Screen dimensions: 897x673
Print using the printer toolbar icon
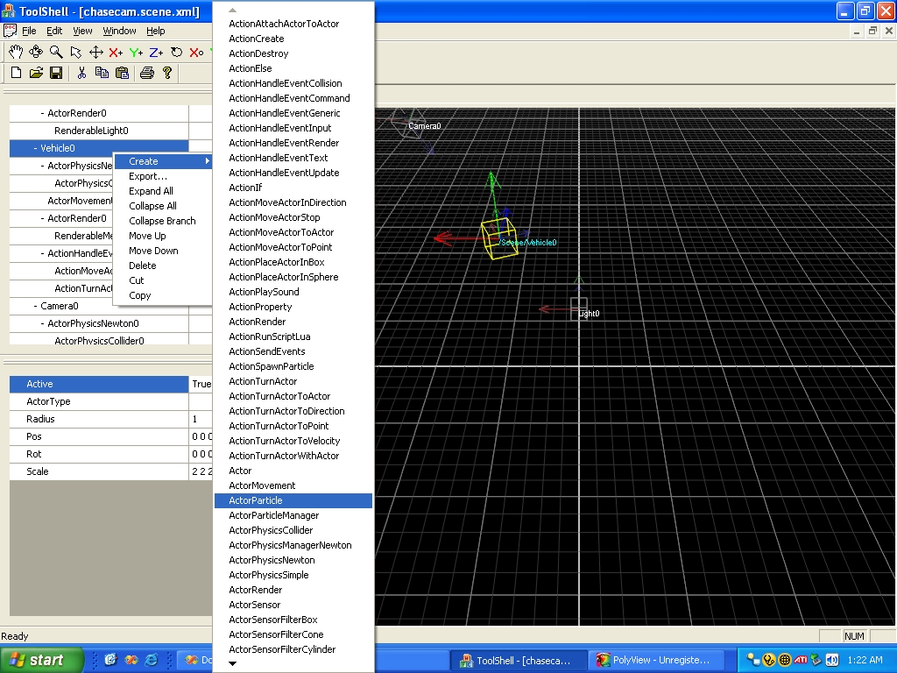pyautogui.click(x=146, y=73)
